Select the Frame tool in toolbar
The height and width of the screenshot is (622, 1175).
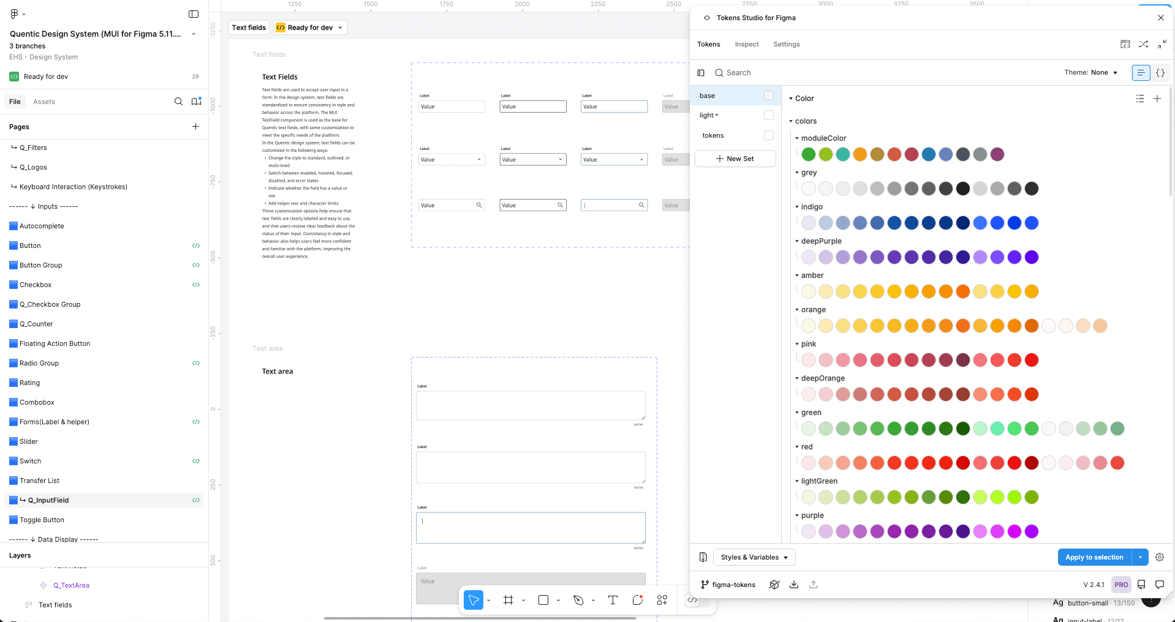click(x=508, y=600)
